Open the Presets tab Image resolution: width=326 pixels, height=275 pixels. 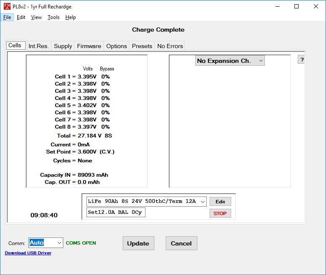pyautogui.click(x=142, y=46)
